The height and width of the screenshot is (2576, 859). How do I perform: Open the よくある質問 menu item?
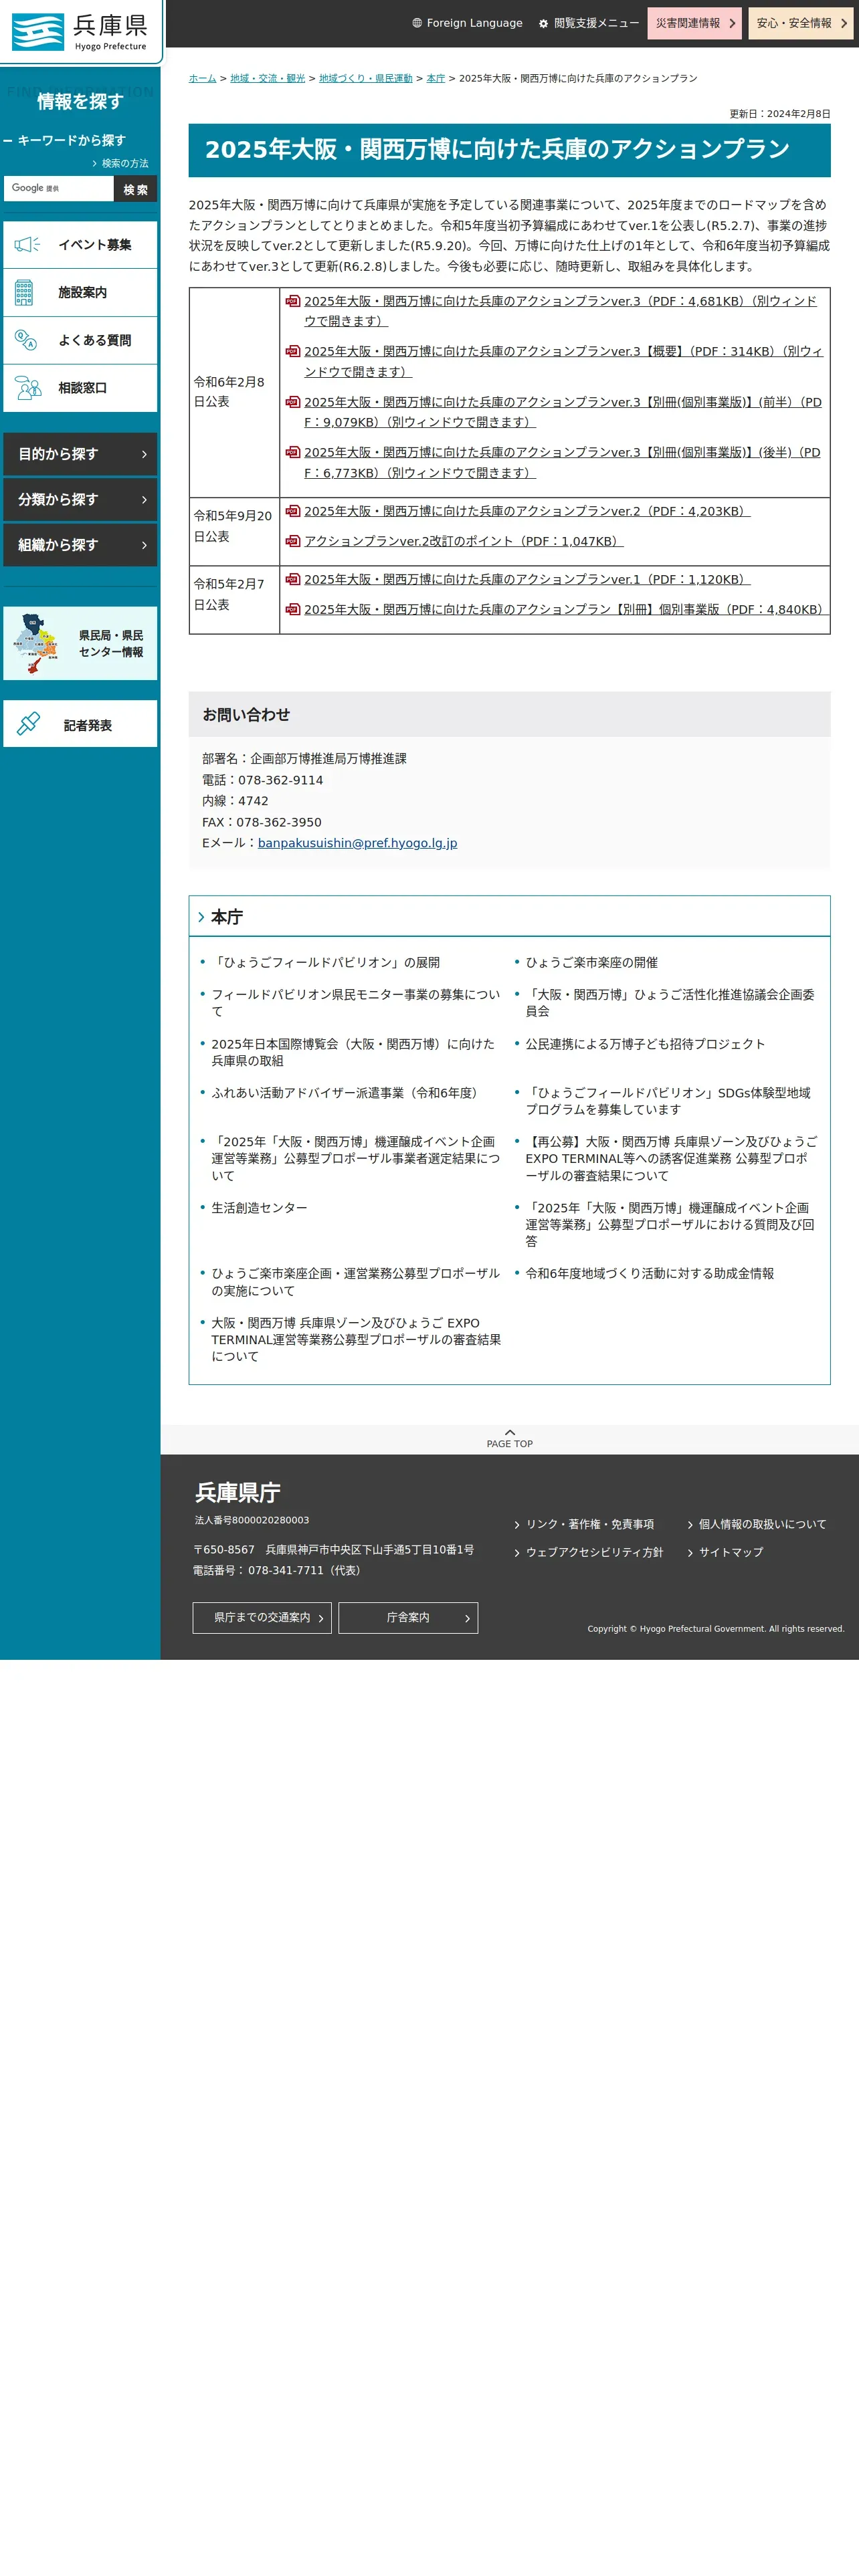(80, 340)
